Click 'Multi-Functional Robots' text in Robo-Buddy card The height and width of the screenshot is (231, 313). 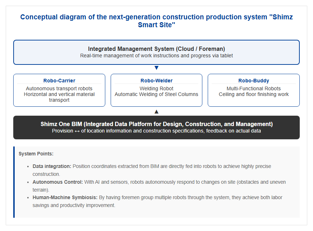tap(254, 88)
